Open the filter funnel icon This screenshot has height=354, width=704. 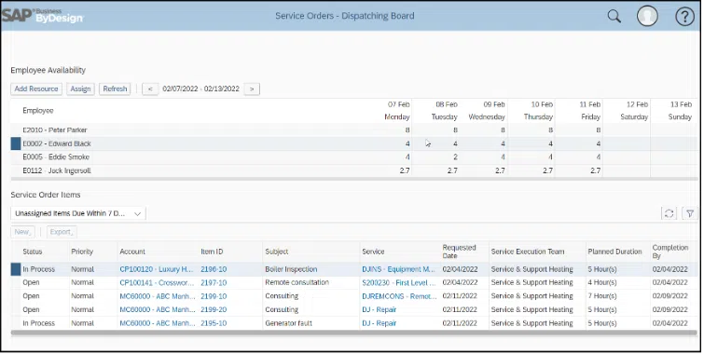[690, 213]
